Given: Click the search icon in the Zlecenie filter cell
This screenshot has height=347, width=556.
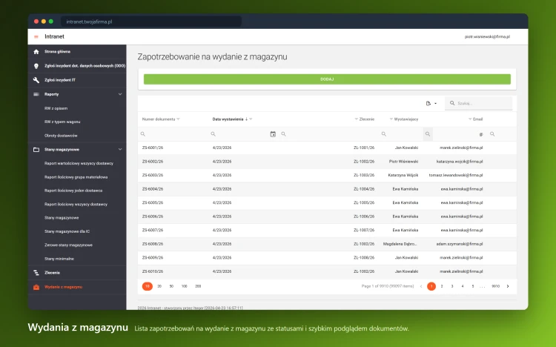Looking at the screenshot, I should point(284,134).
